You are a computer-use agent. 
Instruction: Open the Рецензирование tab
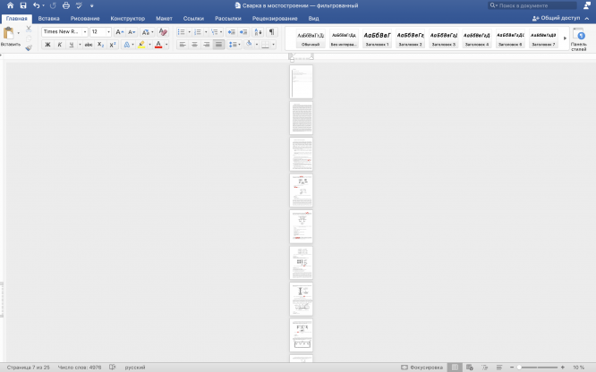coord(275,18)
